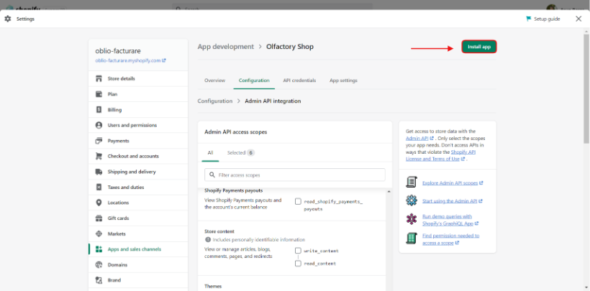Open the App settings tab
The image size is (590, 291).
point(343,80)
